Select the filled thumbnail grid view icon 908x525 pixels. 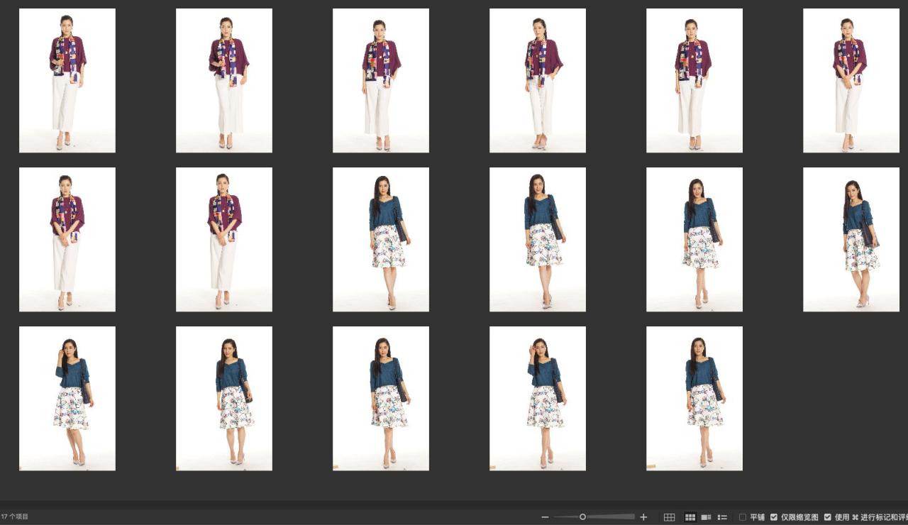690,517
